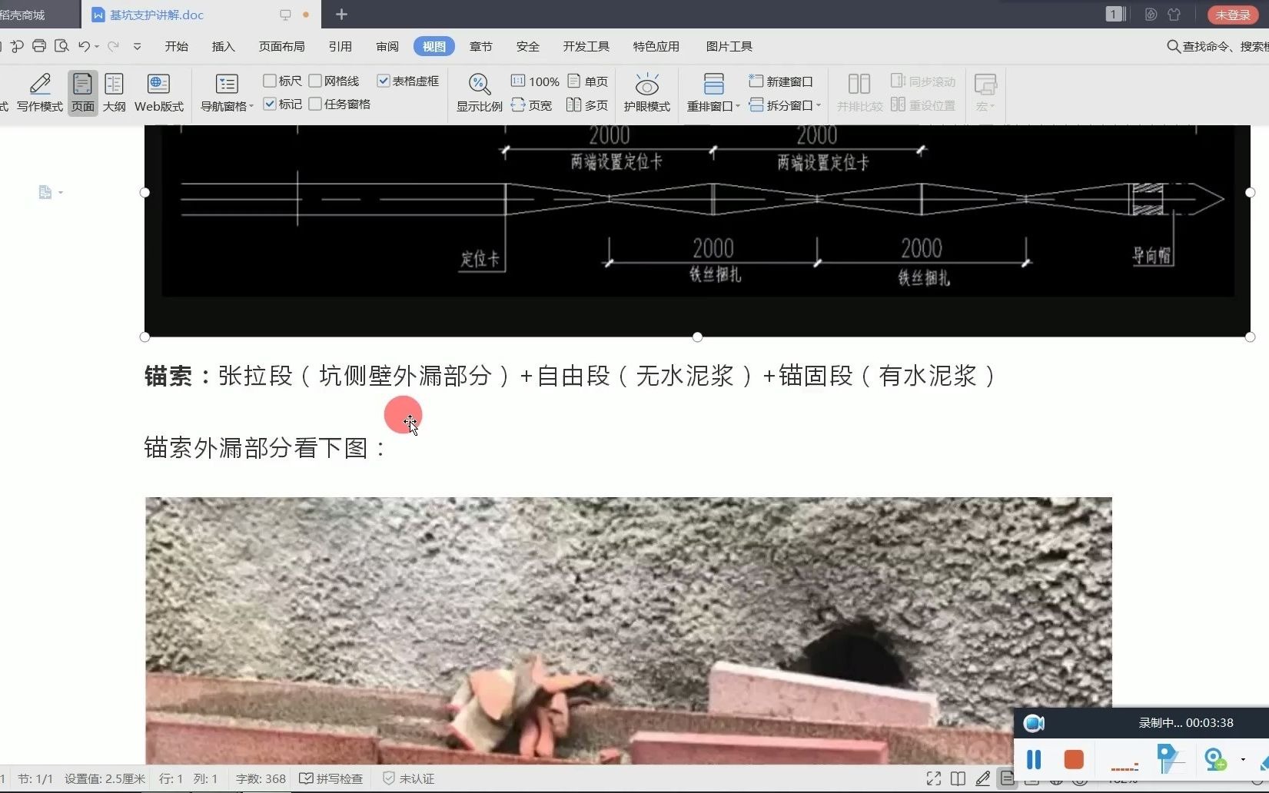
Task: Click the skin shirt icon in title bar
Action: 1174,15
